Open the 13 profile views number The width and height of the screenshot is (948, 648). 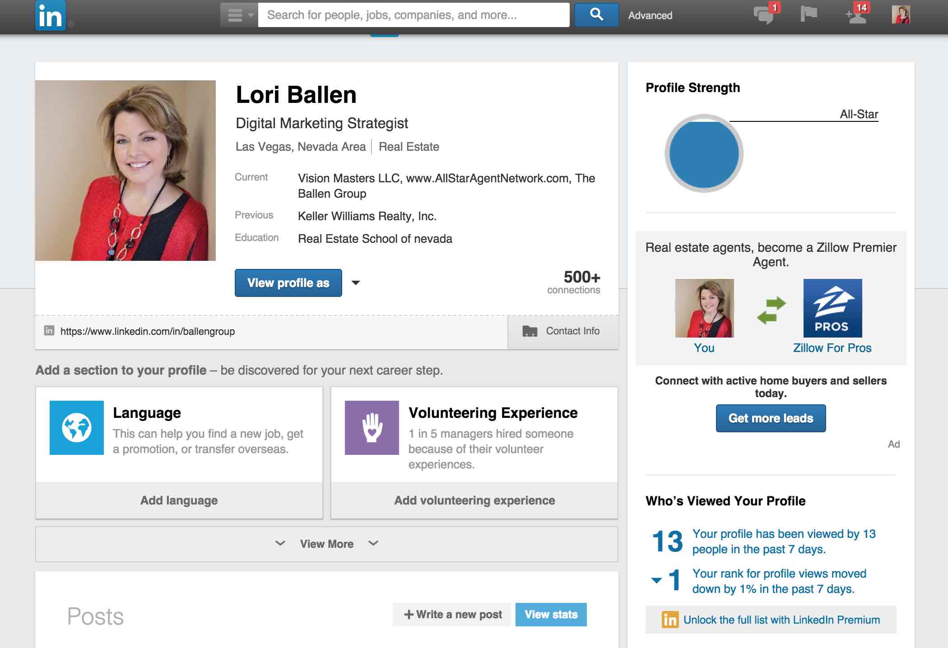tap(668, 542)
